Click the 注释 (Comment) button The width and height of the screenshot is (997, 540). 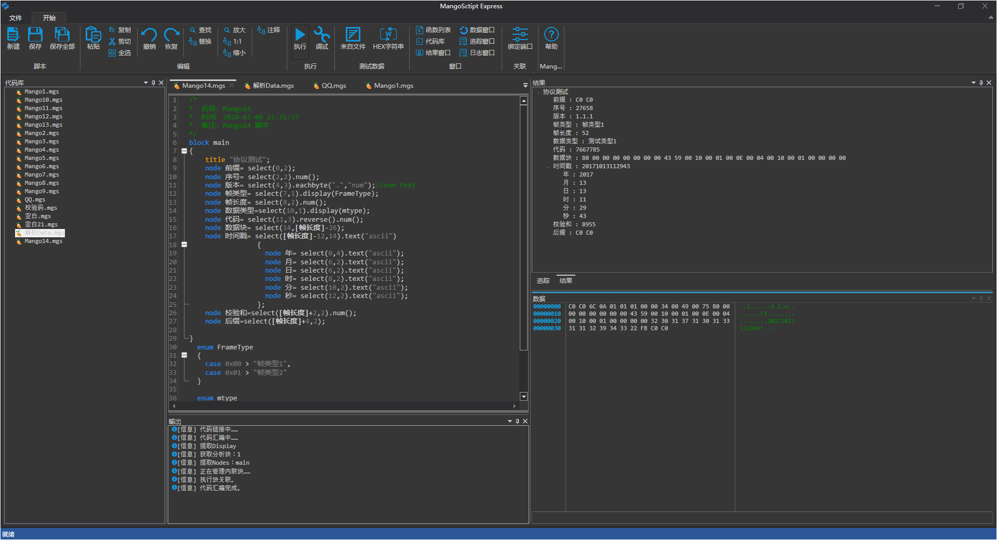pyautogui.click(x=269, y=30)
